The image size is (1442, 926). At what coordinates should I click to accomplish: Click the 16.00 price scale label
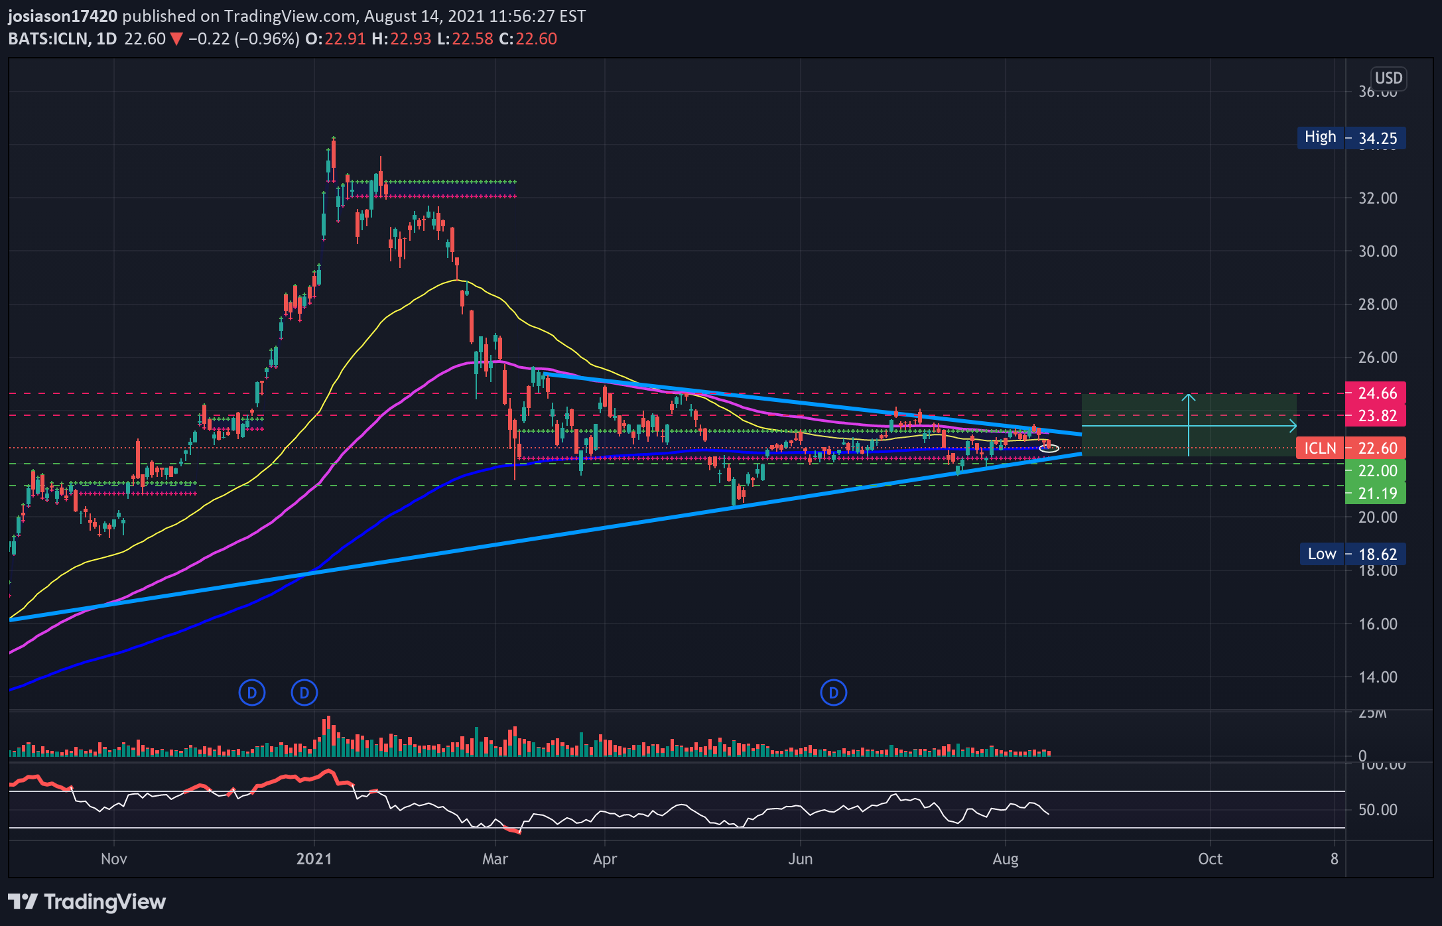(x=1377, y=624)
